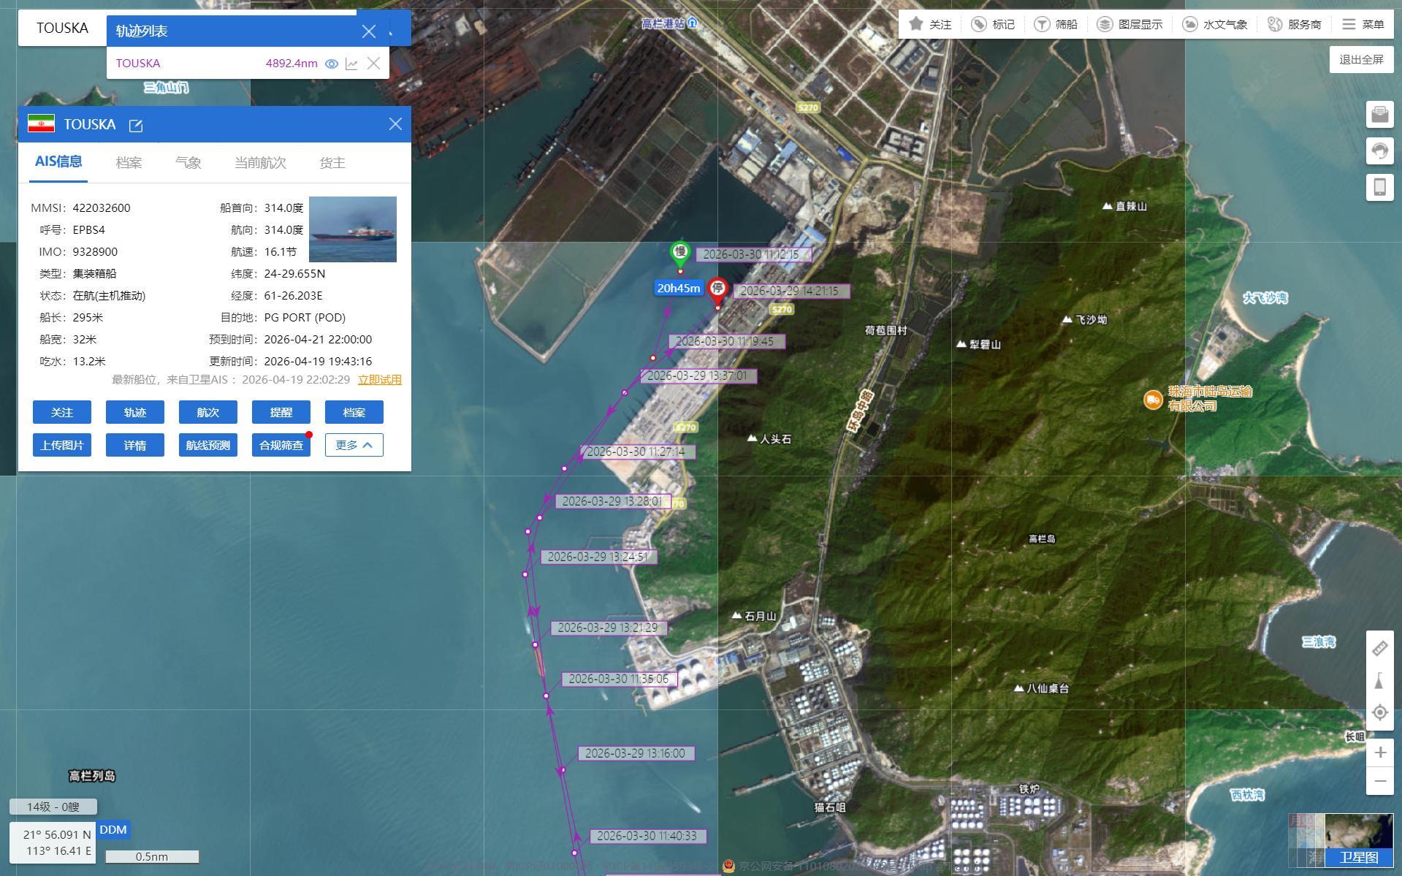Image resolution: width=1402 pixels, height=876 pixels.
Task: Click the 20h45m duration label
Action: (678, 288)
